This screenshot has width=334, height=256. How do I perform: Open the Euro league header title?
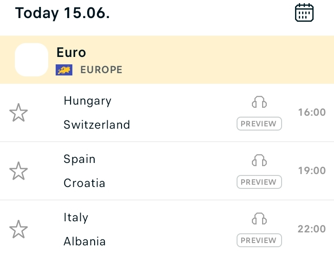click(x=71, y=52)
